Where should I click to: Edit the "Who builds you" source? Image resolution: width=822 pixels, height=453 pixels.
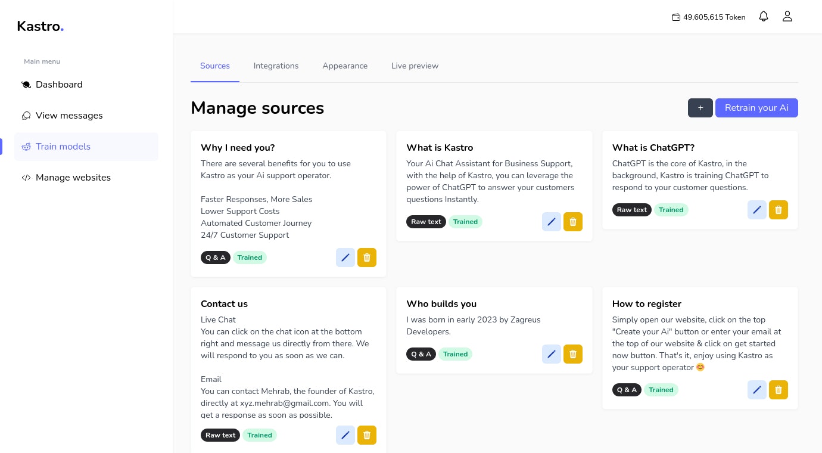(552, 354)
